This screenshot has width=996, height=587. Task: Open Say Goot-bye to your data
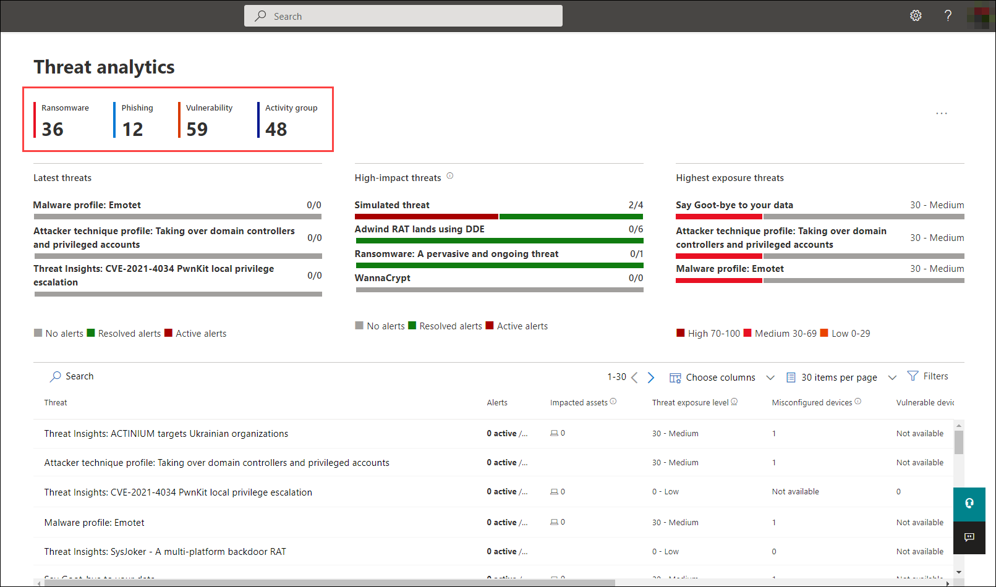click(734, 205)
